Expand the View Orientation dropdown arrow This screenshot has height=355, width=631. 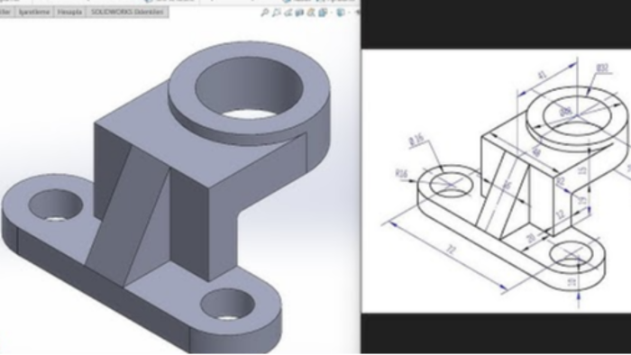[x=331, y=13]
